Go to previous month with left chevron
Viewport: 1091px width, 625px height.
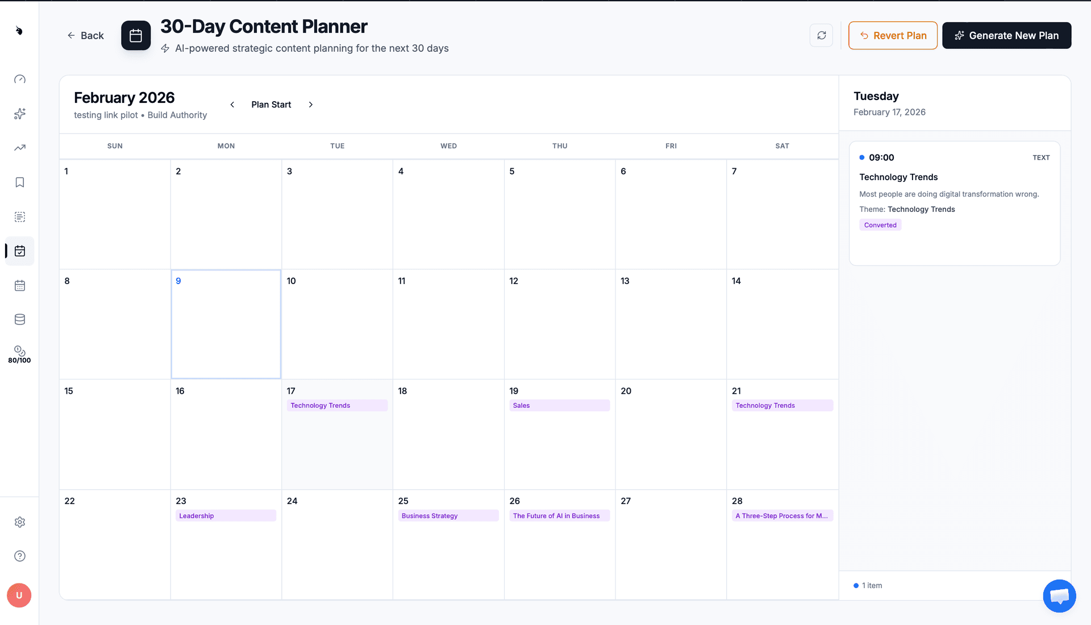click(x=232, y=105)
